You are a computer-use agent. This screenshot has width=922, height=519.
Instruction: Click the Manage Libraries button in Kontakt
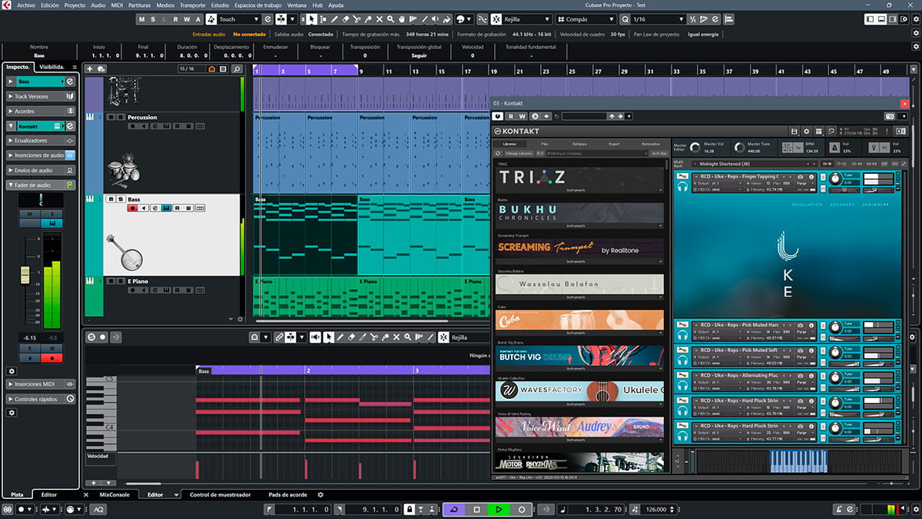pyautogui.click(x=519, y=153)
